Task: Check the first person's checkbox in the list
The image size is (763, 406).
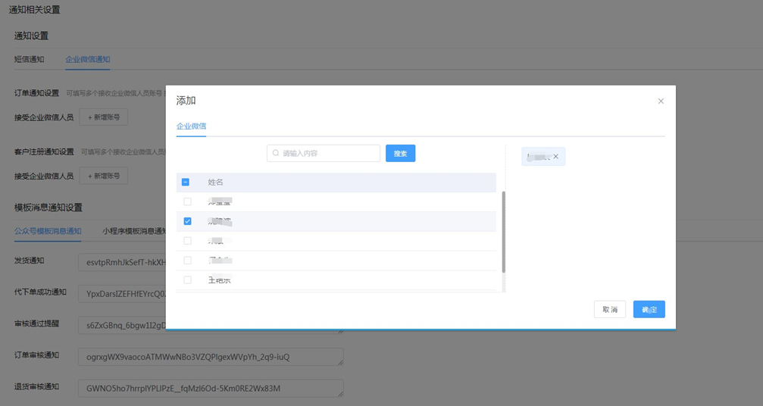Action: [x=187, y=202]
